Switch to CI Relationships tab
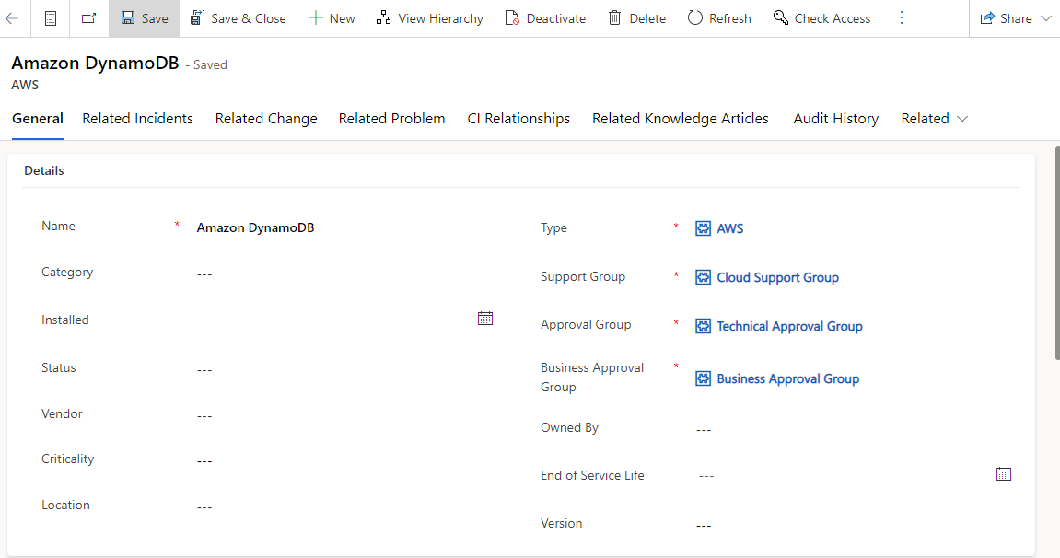The image size is (1060, 558). [x=518, y=119]
